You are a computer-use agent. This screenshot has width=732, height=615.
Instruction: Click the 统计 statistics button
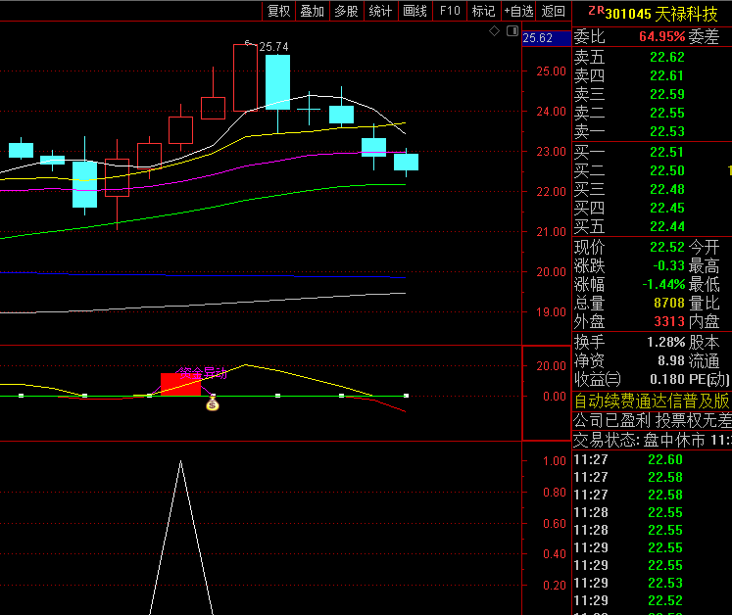coord(380,11)
